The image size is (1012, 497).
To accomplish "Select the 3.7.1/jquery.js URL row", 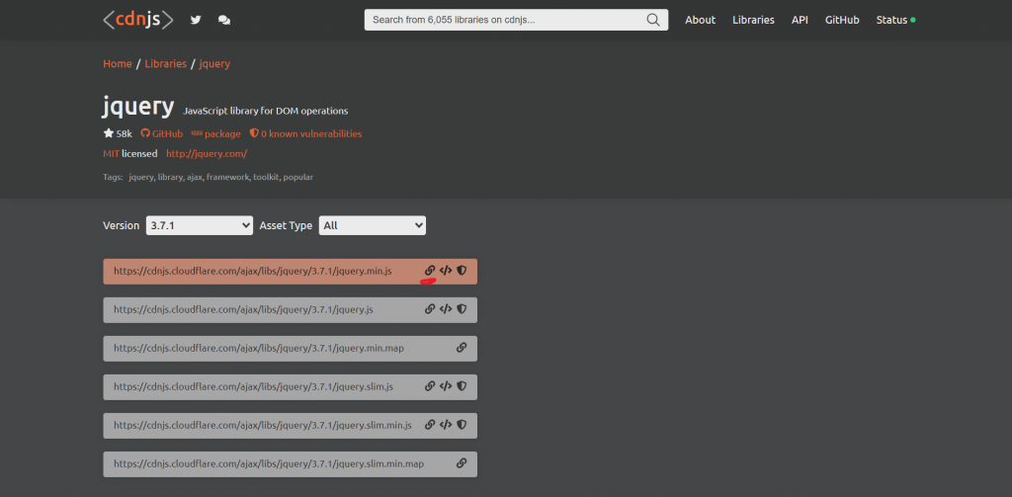I will coord(290,310).
